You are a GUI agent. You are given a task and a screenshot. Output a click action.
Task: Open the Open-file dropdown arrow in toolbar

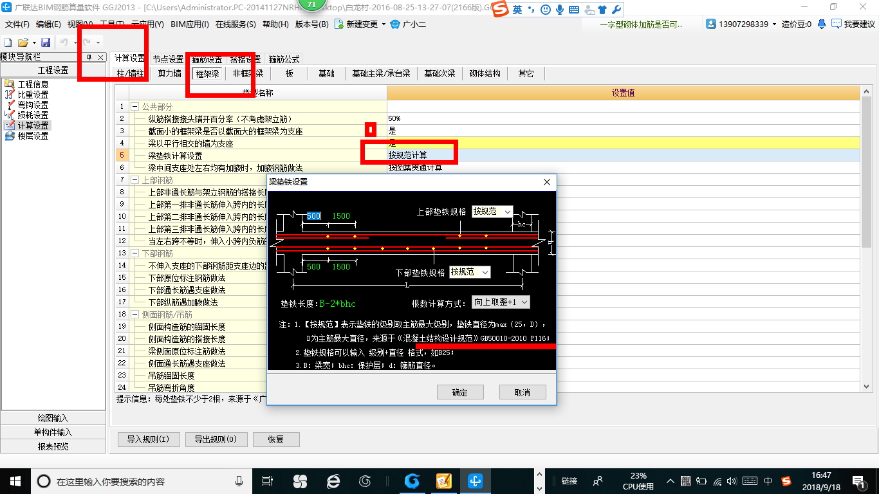(34, 42)
